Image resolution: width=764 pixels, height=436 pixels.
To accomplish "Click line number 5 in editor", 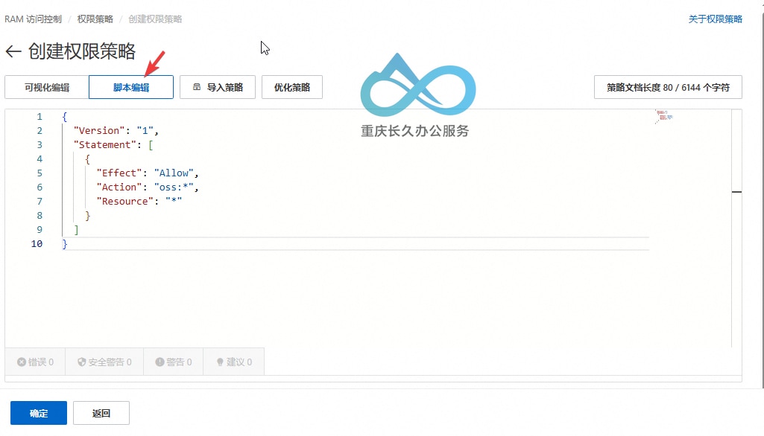I will click(40, 173).
